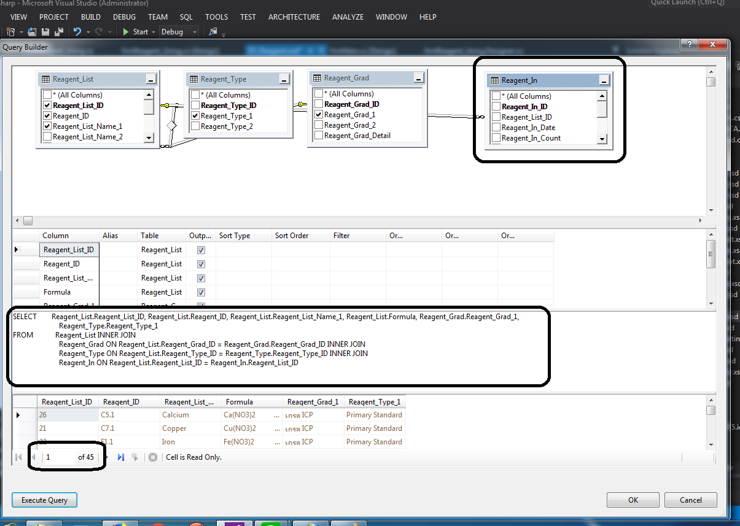740x526 pixels.
Task: Open the Debug configuration dropdown
Action: (194, 32)
